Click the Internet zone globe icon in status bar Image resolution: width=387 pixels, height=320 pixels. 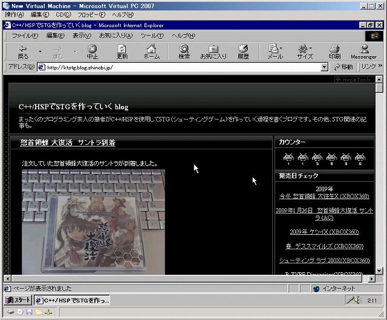(316, 289)
